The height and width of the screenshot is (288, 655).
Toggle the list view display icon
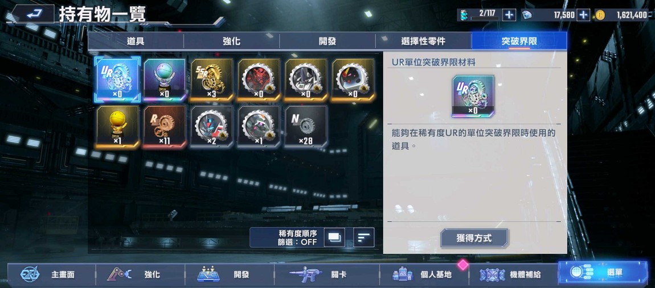tap(334, 237)
